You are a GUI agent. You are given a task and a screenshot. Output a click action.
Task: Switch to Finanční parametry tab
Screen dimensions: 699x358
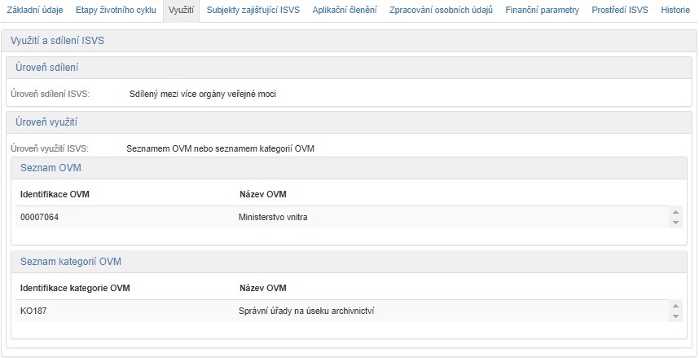[542, 11]
